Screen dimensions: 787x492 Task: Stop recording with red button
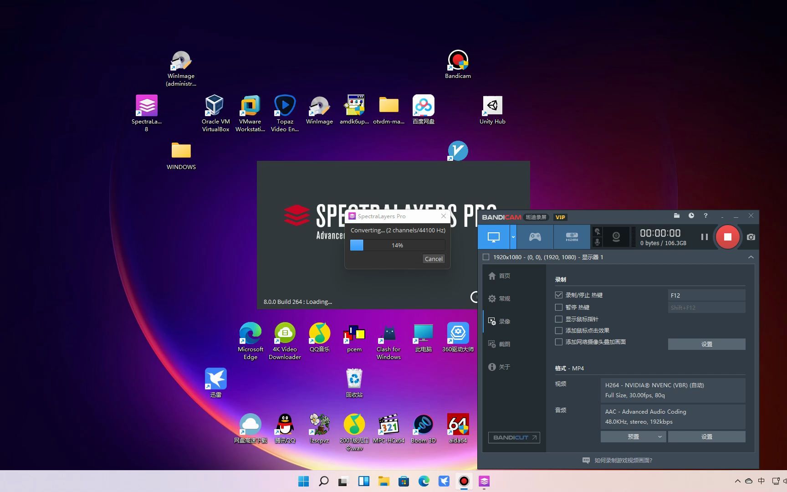pos(727,237)
